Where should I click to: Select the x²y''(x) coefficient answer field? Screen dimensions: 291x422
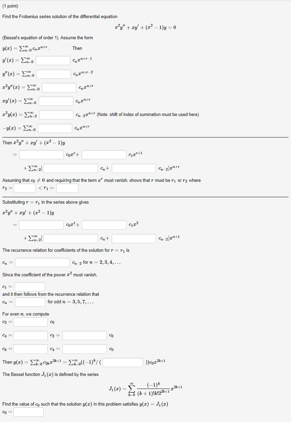pos(59,87)
